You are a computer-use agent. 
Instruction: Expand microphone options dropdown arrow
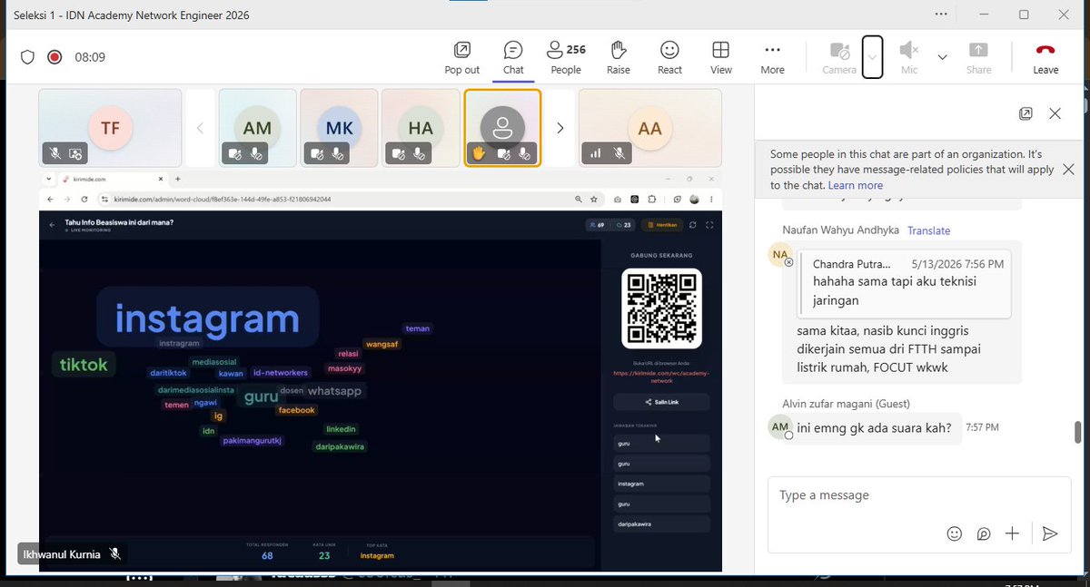(x=942, y=57)
